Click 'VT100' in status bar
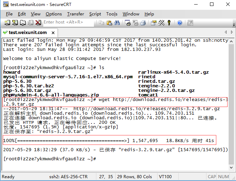 coord(165,177)
